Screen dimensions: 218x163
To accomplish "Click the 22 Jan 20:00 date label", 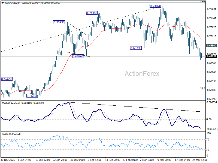I will (x=60, y=160).
